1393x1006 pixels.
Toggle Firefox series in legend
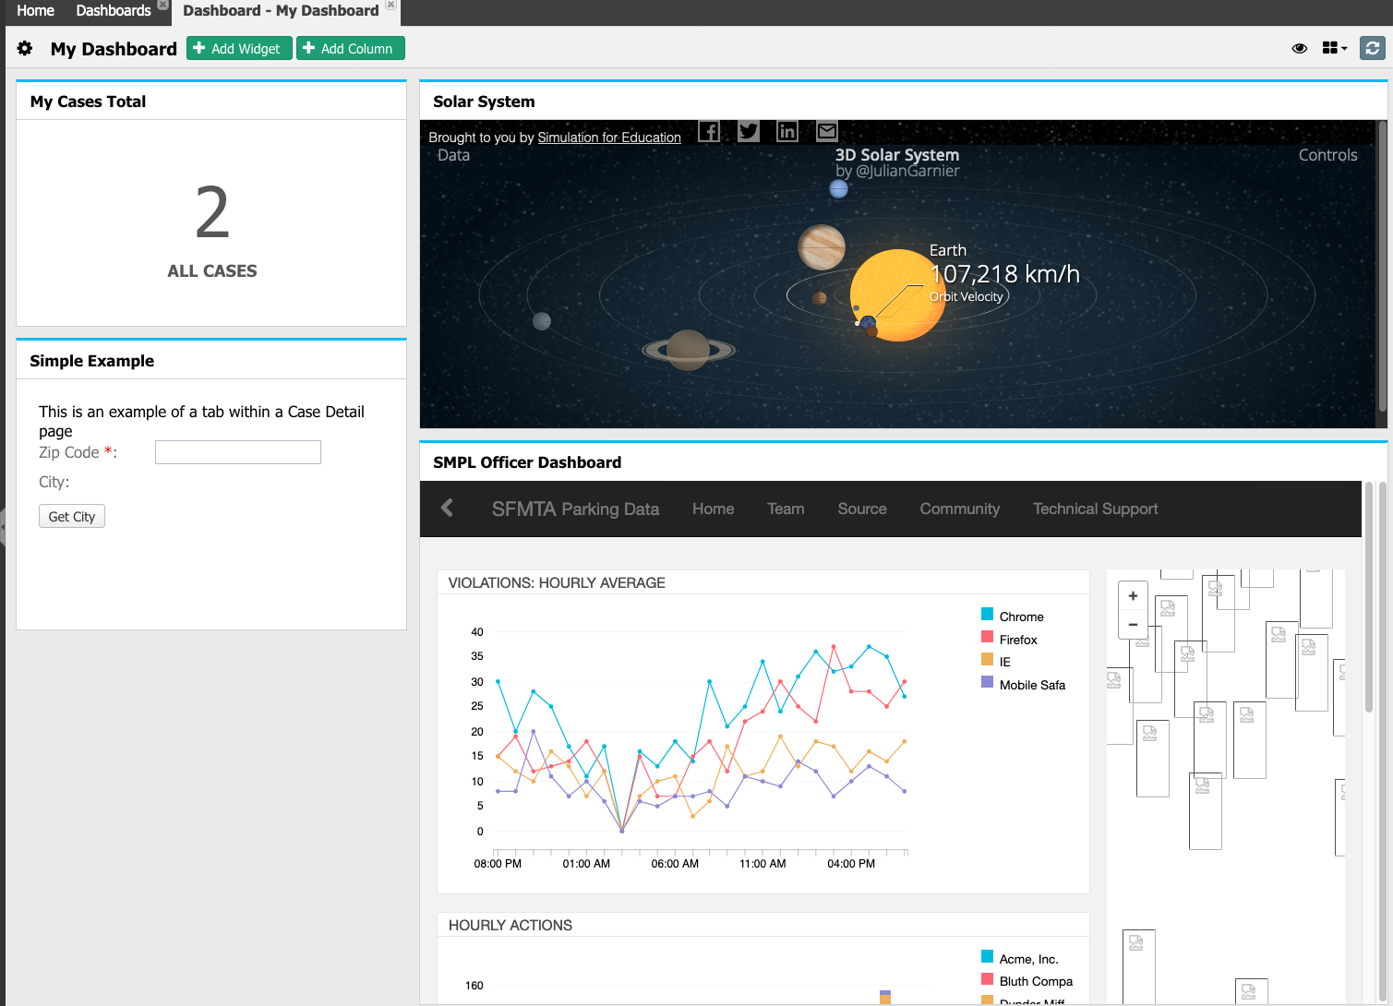pyautogui.click(x=1010, y=640)
